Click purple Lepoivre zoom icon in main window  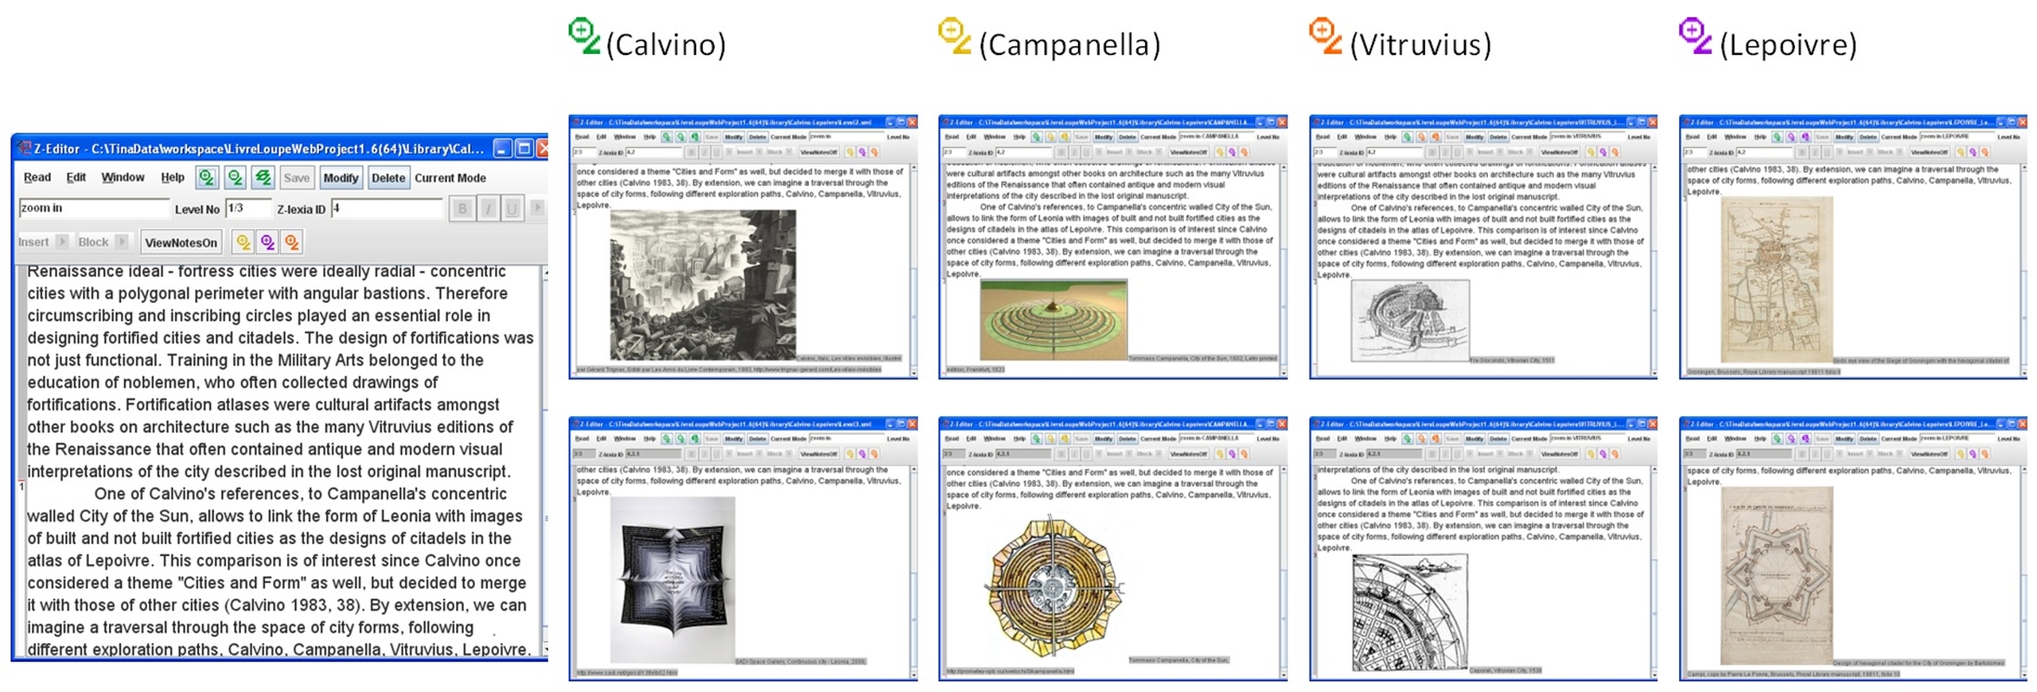[267, 242]
